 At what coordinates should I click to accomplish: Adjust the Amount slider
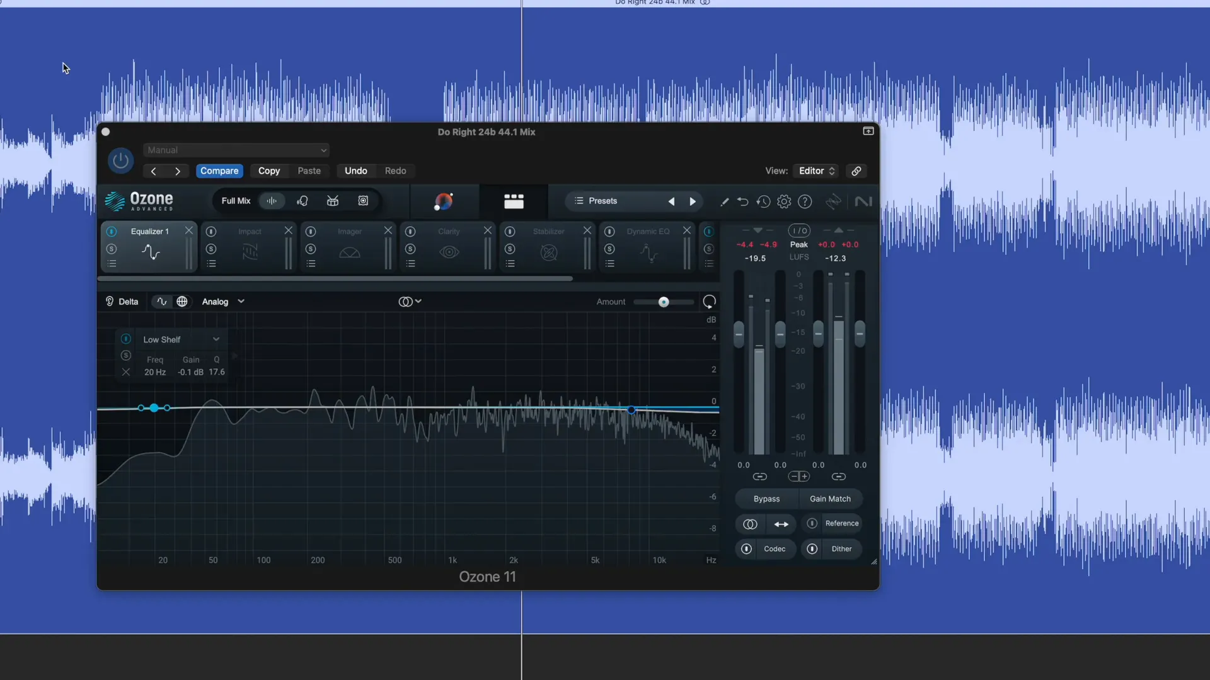[x=664, y=302]
